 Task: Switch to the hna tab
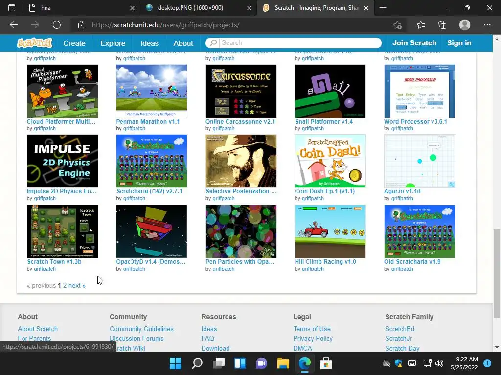pyautogui.click(x=80, y=8)
